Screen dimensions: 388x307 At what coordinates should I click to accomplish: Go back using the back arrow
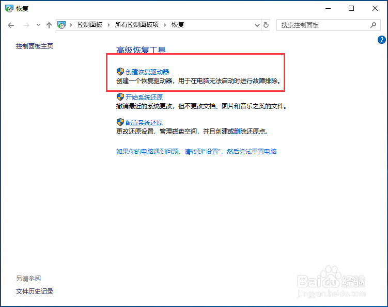11,25
